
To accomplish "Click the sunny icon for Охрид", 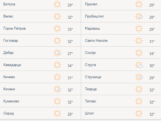I will 57,113.
